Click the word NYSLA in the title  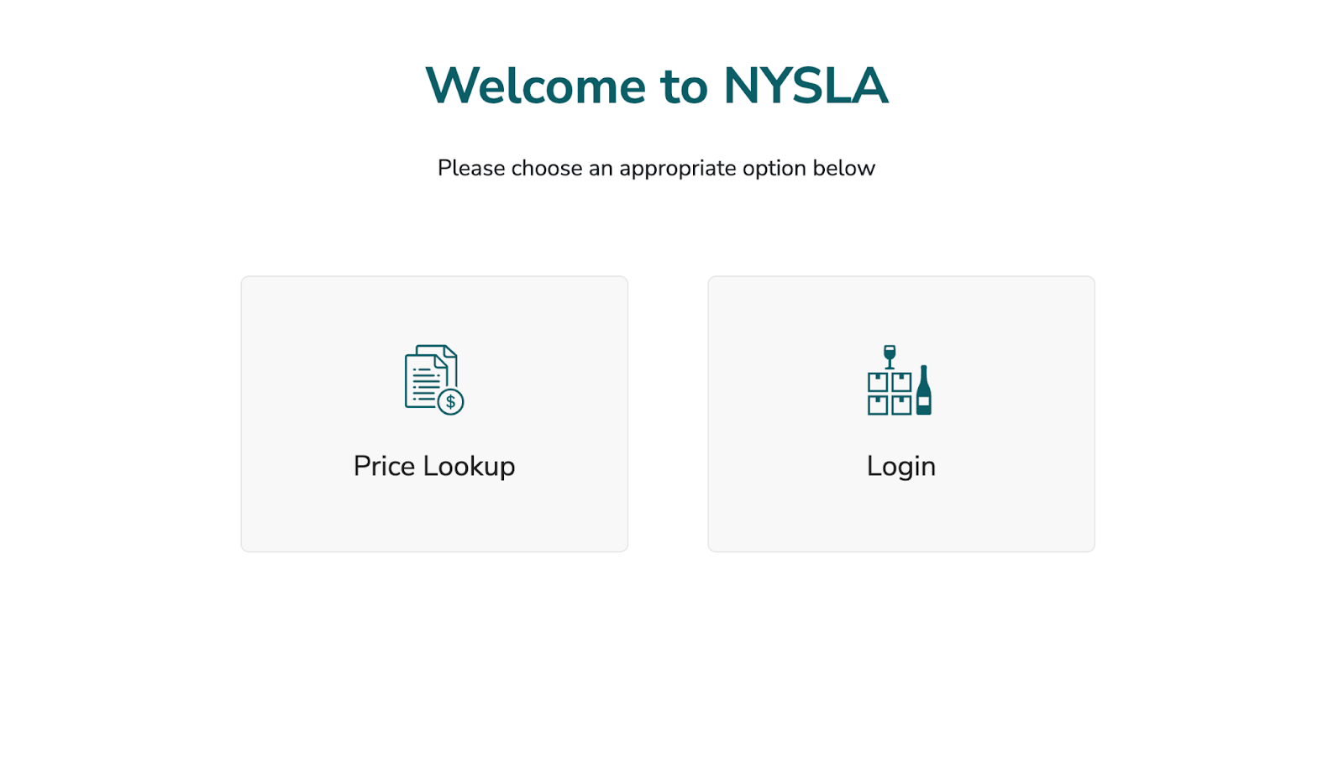pos(805,86)
